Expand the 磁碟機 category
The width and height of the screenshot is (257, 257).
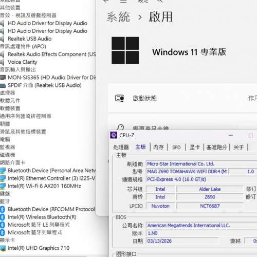click(x=8, y=155)
